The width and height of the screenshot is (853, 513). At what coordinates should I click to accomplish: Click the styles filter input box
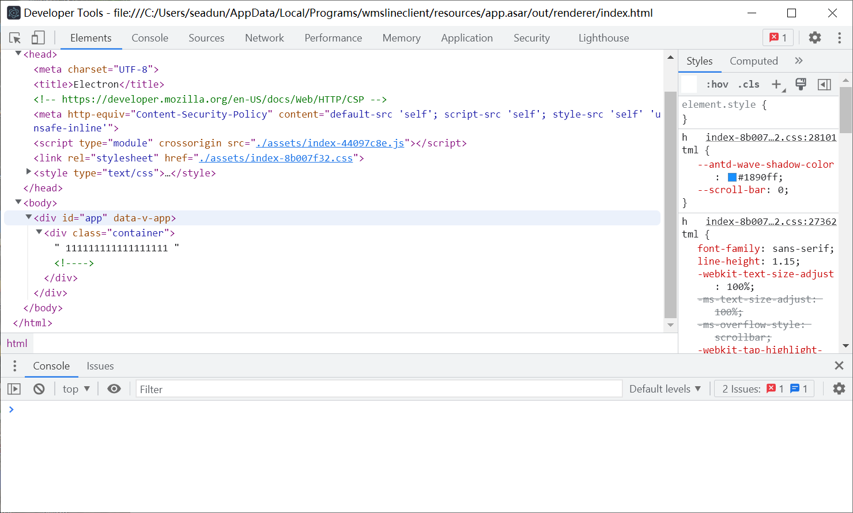coord(689,84)
